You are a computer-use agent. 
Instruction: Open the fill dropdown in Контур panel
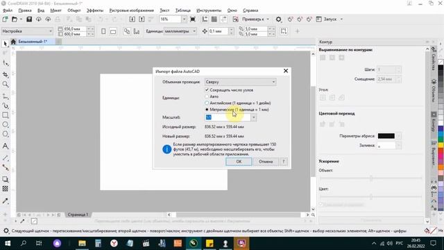point(398,145)
